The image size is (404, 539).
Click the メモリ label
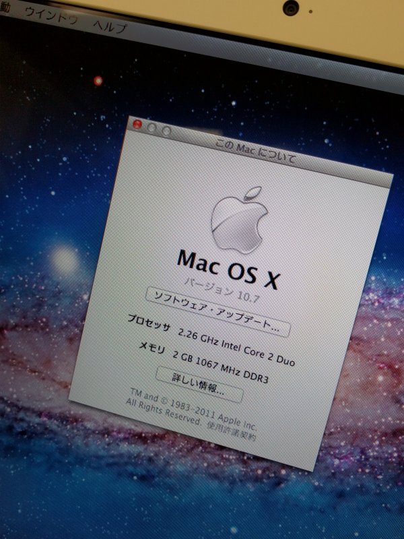coord(152,348)
